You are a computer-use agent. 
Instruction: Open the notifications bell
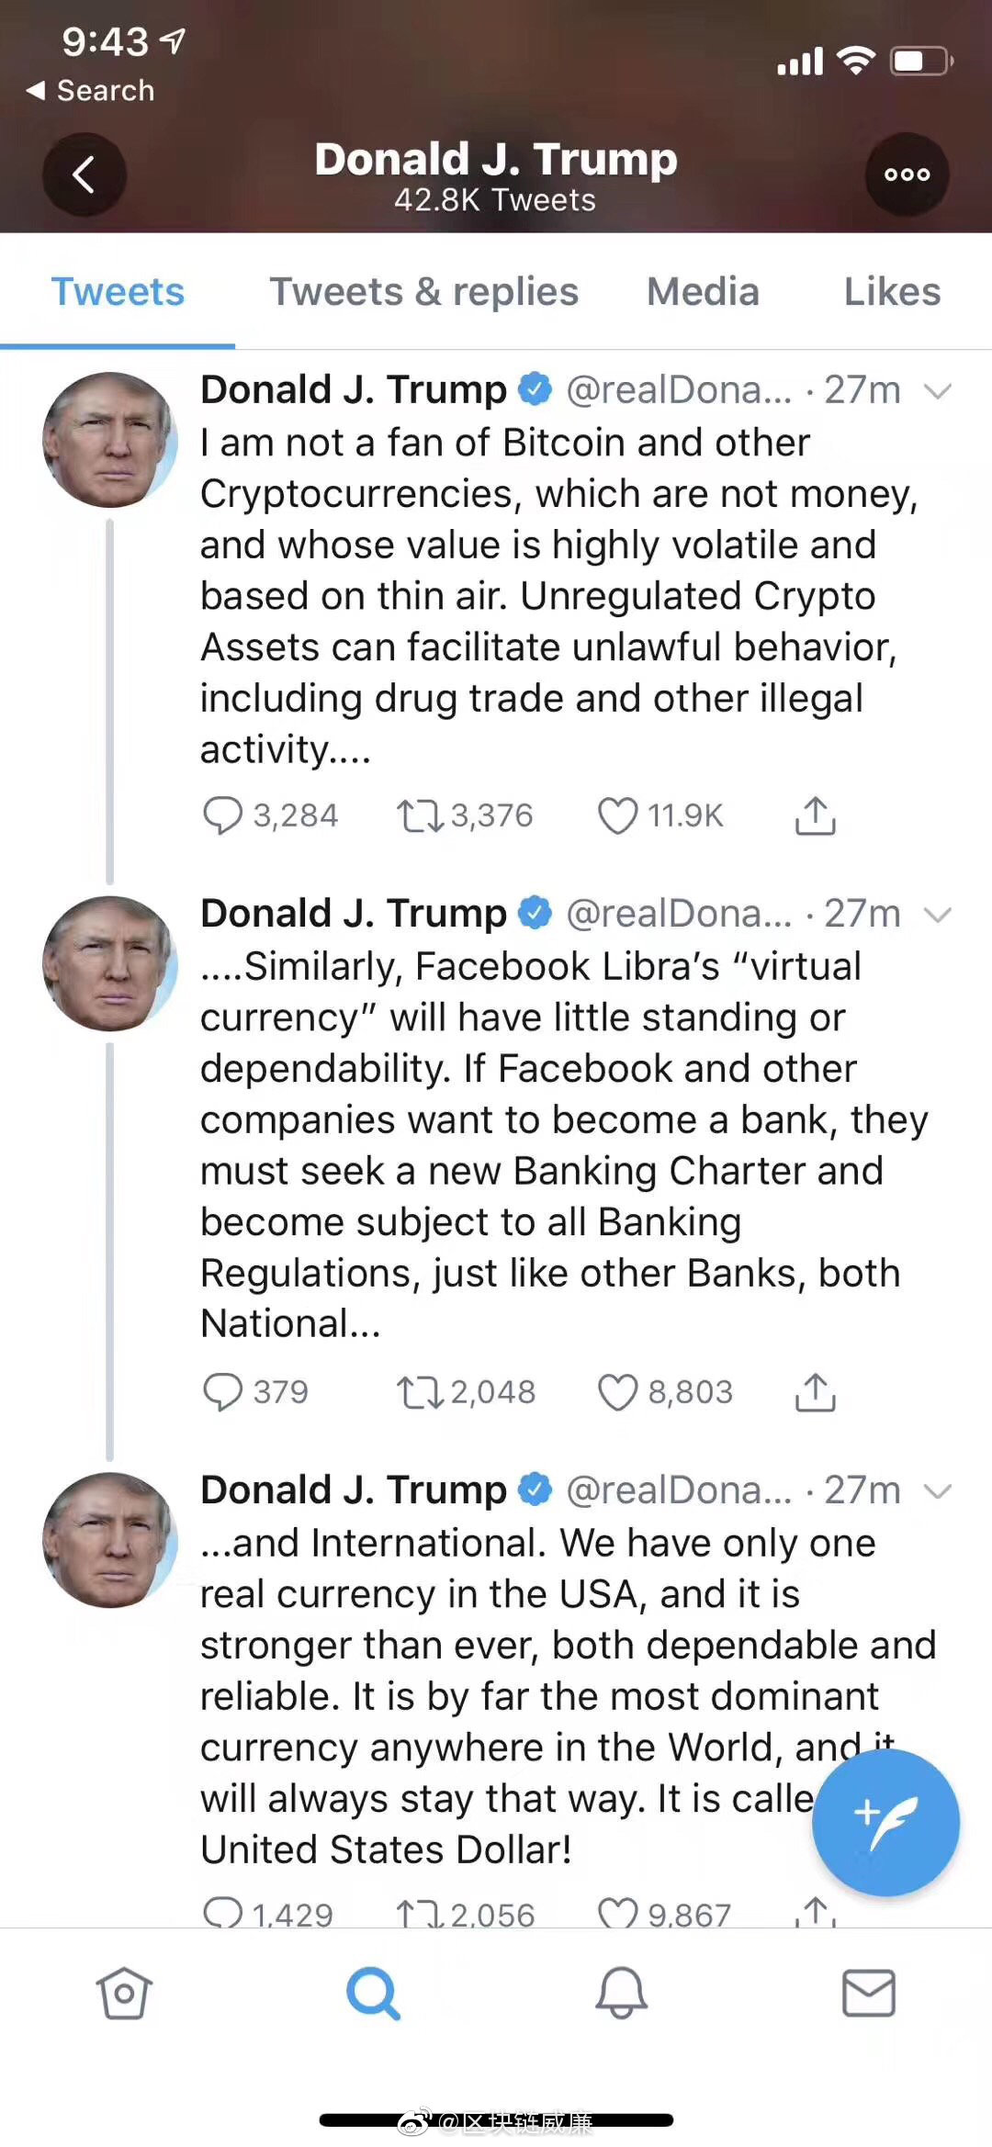pos(622,1993)
